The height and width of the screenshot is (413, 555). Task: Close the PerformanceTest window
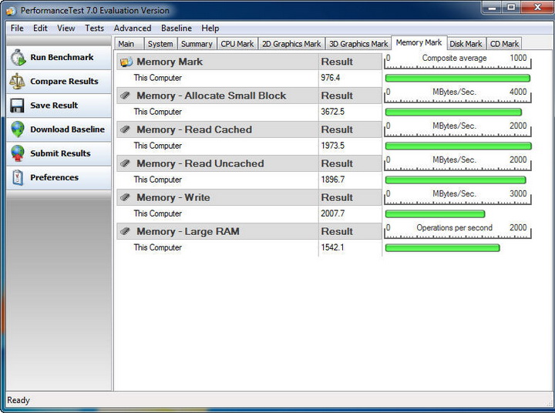(537, 8)
